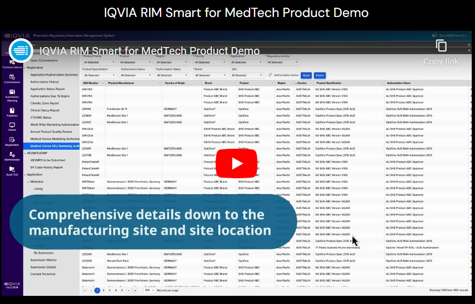Click the Export button
This screenshot has width=475, height=304.
pos(320,75)
